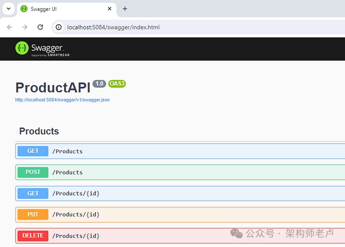Expand the POST /Products endpoint
This screenshot has height=247, width=345.
(x=180, y=172)
